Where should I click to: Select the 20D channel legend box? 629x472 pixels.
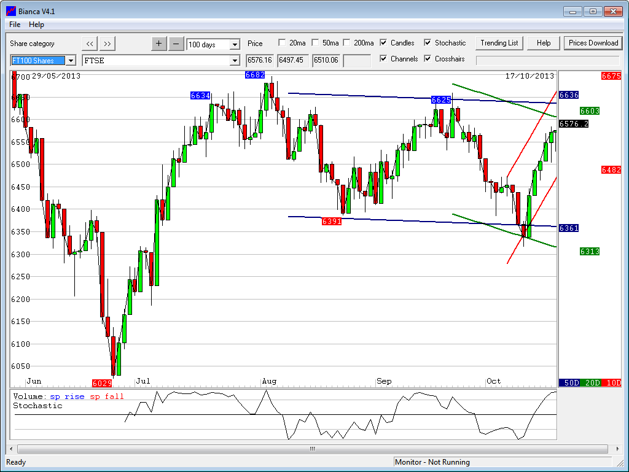592,383
